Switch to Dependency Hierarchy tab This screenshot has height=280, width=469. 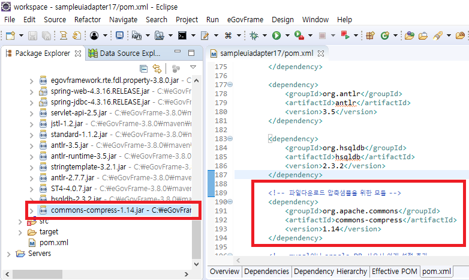pos(329,272)
